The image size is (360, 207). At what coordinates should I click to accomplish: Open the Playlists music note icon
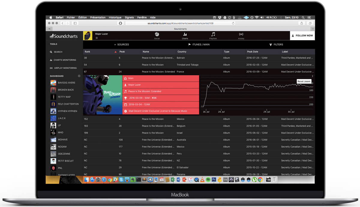coord(213,34)
